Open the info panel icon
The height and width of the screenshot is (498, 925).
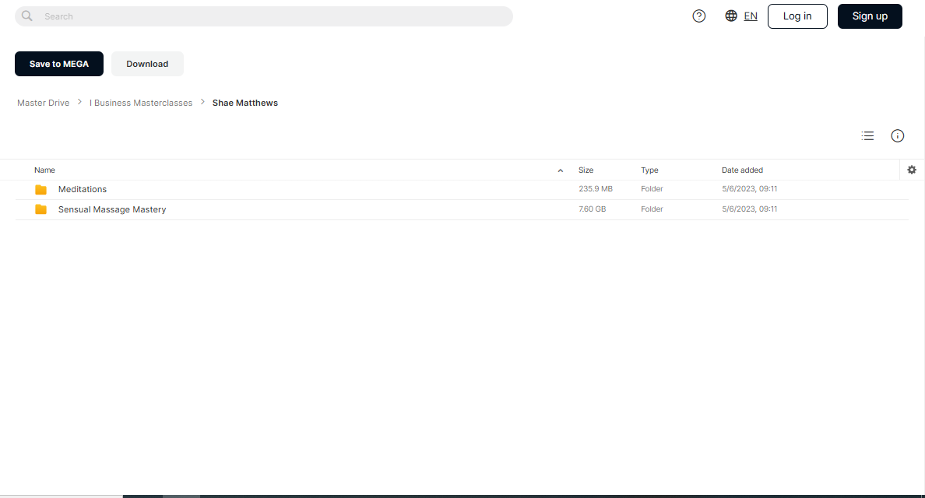pyautogui.click(x=897, y=135)
